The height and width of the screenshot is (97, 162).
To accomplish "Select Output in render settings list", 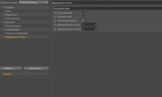I will 10,7.
